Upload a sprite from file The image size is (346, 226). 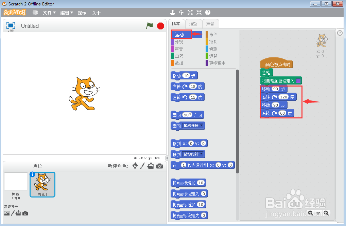151,166
